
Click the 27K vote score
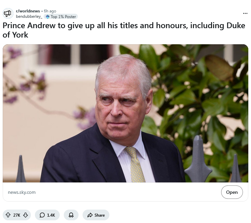17,215
